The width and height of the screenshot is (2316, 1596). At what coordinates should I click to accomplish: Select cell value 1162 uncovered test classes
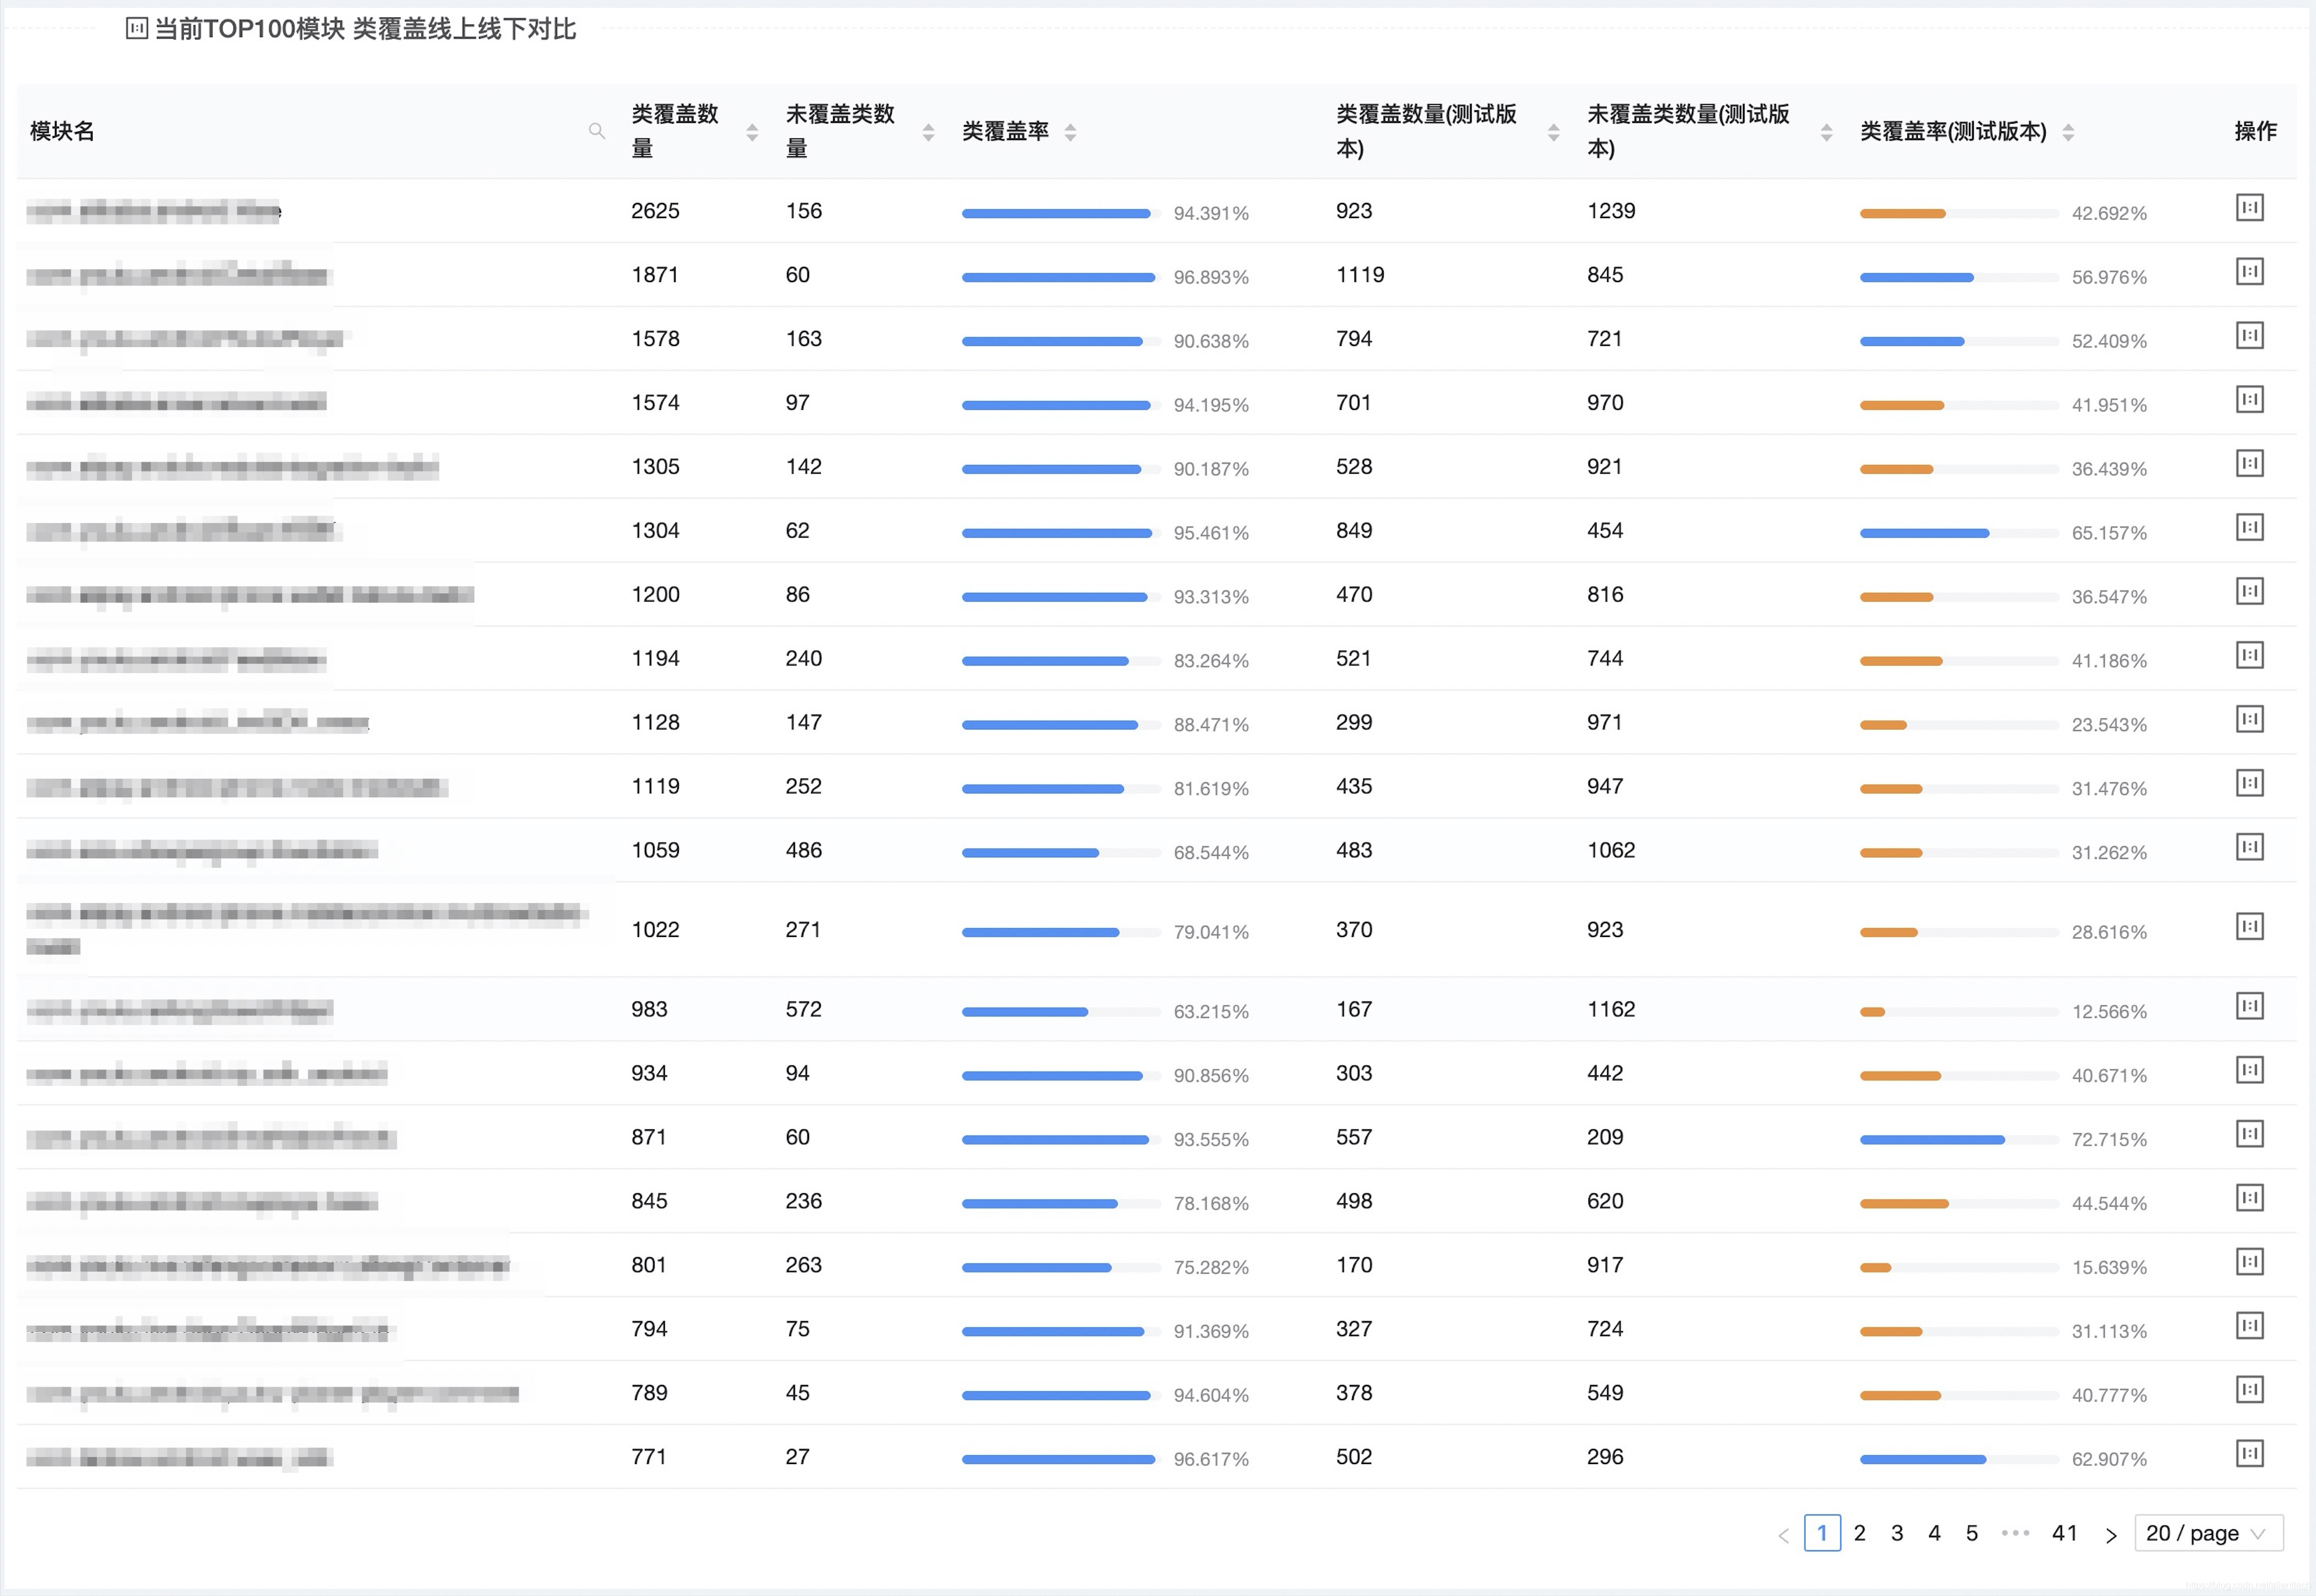point(1611,1009)
